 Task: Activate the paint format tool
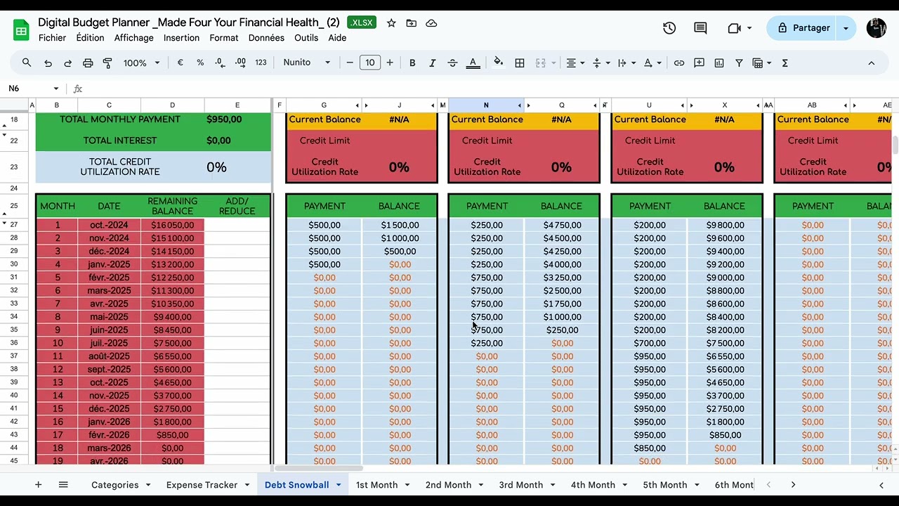pos(107,63)
